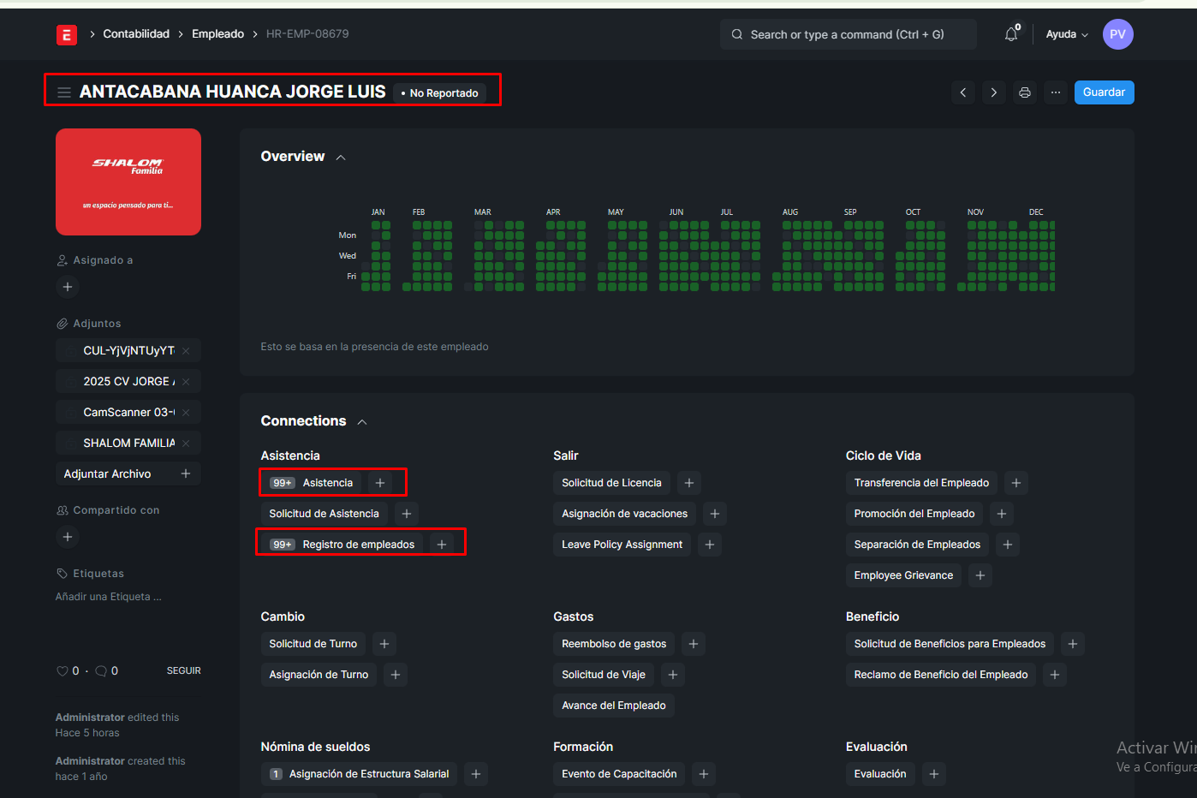Open Registro de empleados link
1197x798 pixels.
358,545
